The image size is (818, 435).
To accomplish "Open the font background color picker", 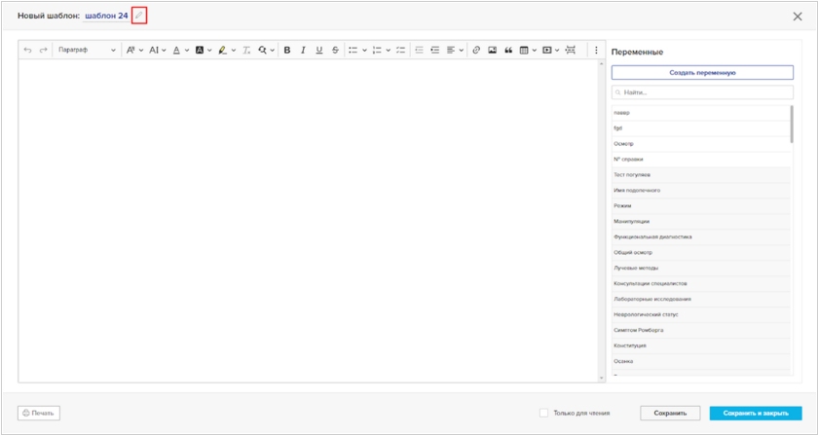I will (x=204, y=50).
